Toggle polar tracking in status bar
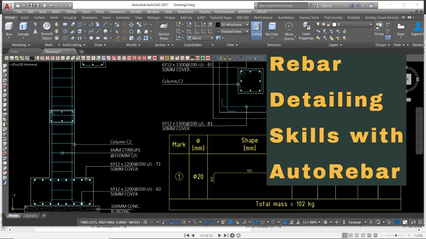This screenshot has height=239, width=426. 184,222
